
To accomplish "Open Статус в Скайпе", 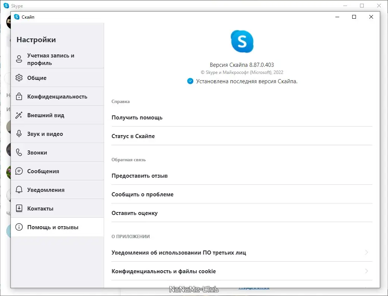I will pos(242,136).
